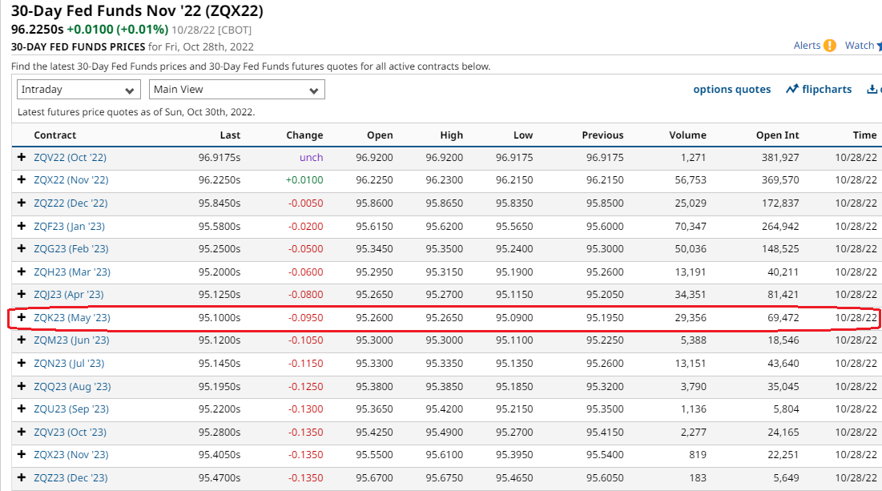Expand the ZQZ23 (Dec '23) row plus icon

tap(22, 478)
